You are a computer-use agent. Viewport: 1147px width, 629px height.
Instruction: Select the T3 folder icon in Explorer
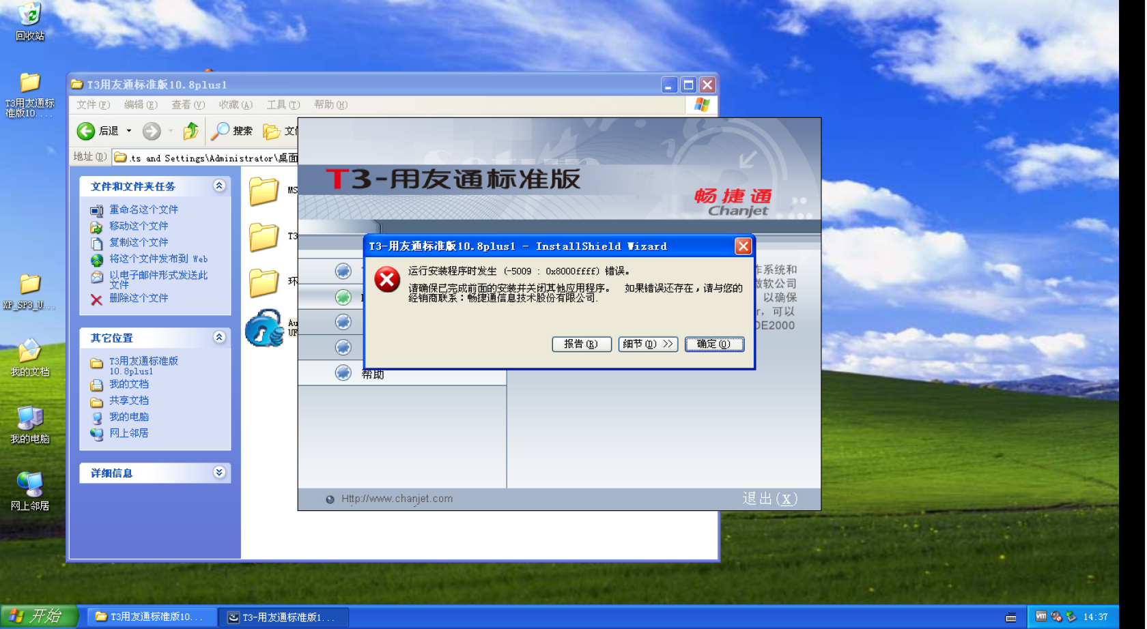pyautogui.click(x=264, y=237)
